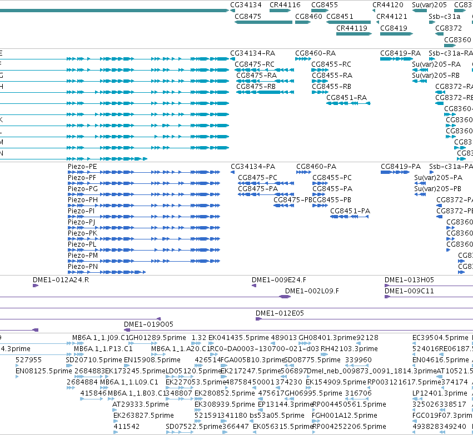Select the CR44119 gene label
The height and width of the screenshot is (435, 473).
click(x=351, y=28)
